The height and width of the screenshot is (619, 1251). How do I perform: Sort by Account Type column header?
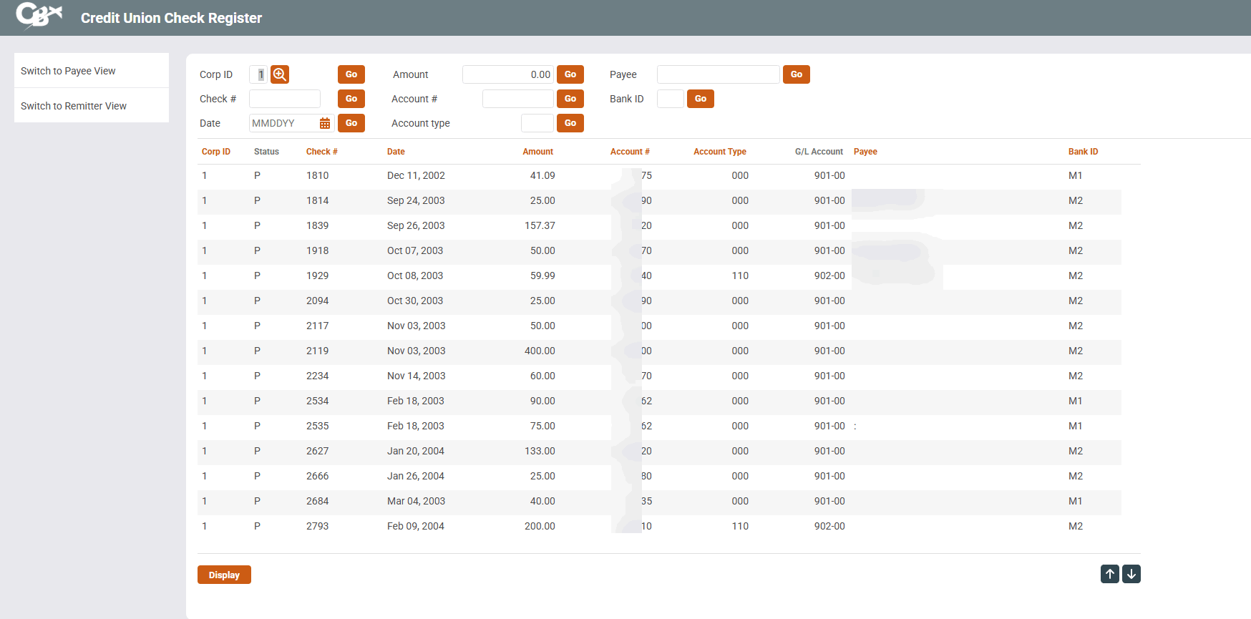720,152
